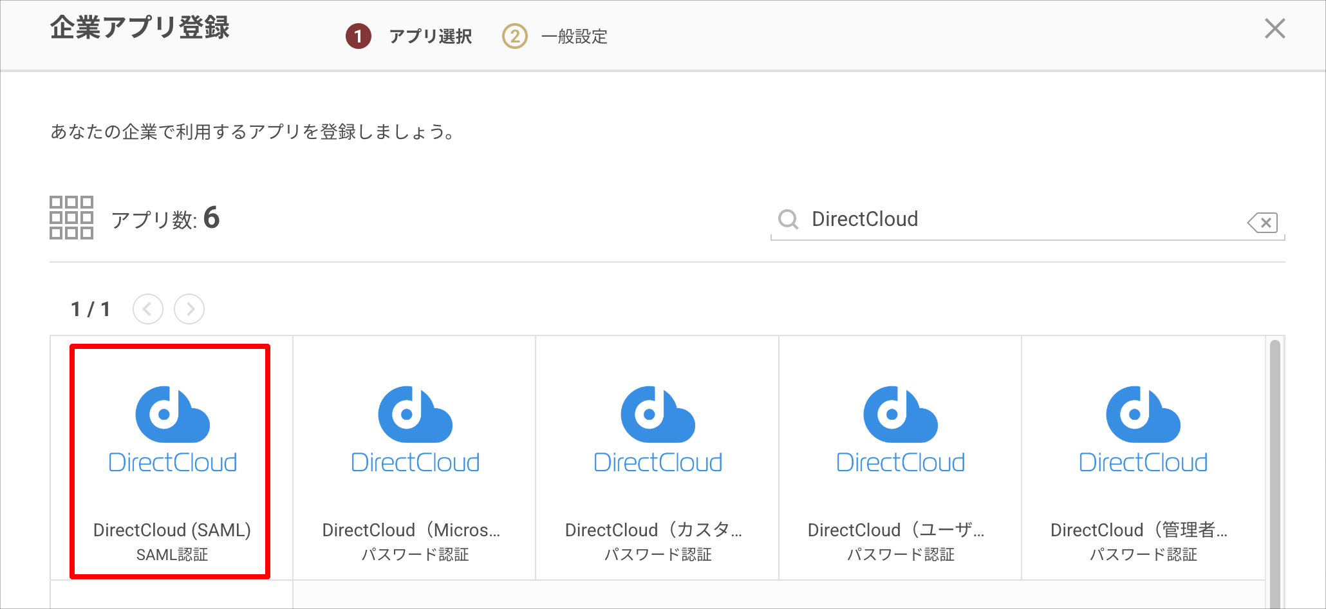Click the DirectCloud (Micros... app logo

click(415, 430)
